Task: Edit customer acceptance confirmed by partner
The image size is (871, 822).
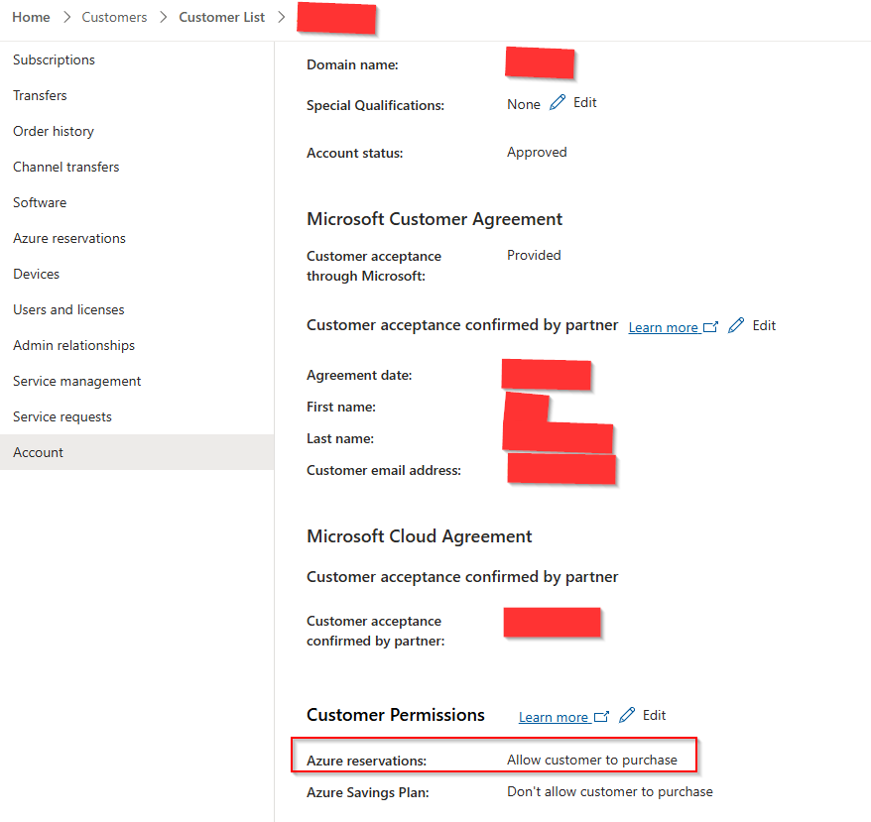Action: click(764, 325)
